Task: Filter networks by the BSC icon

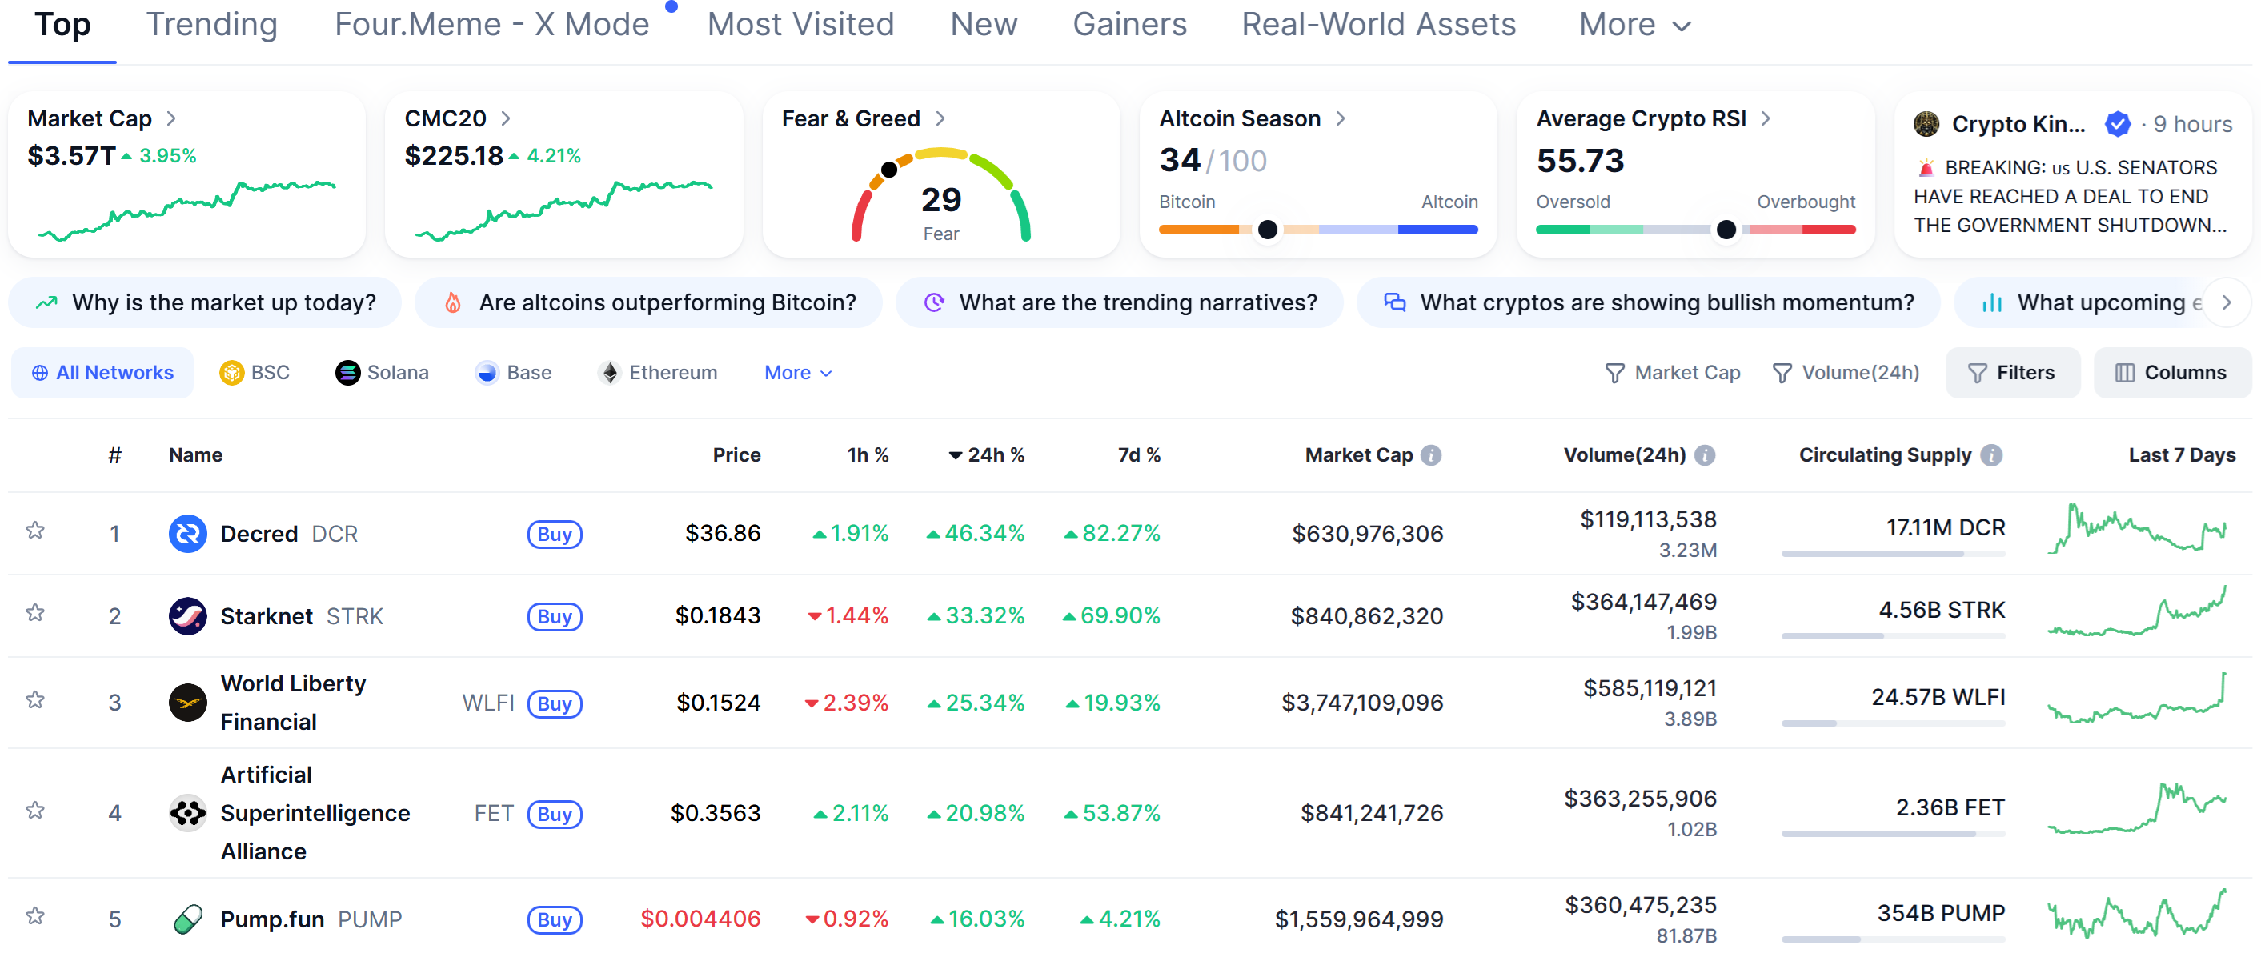Action: coord(232,373)
